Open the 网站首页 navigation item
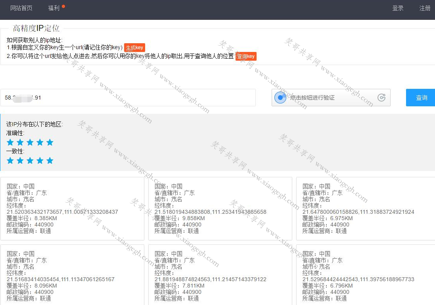Screen dimensions: 435x305 tap(21, 8)
